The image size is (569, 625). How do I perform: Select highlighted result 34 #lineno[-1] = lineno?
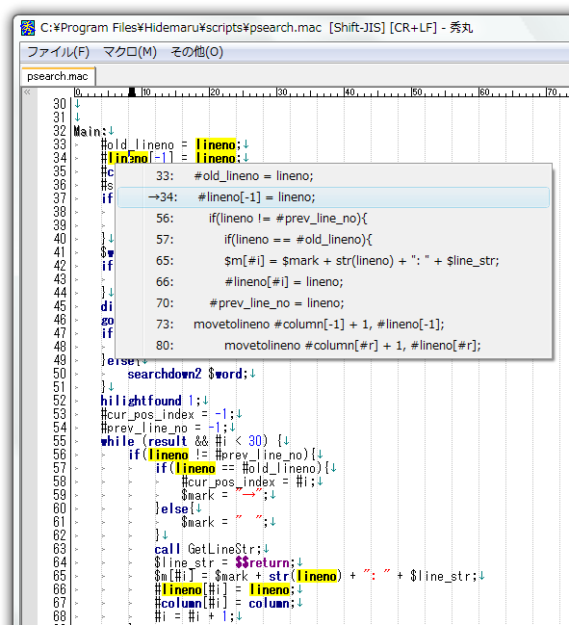point(334,196)
